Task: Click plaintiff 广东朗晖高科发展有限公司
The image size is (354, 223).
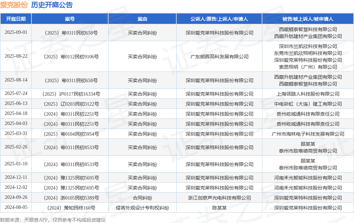Action: click(219, 57)
